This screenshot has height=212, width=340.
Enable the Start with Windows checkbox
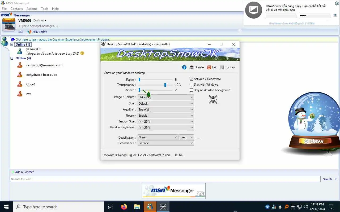coord(191,85)
